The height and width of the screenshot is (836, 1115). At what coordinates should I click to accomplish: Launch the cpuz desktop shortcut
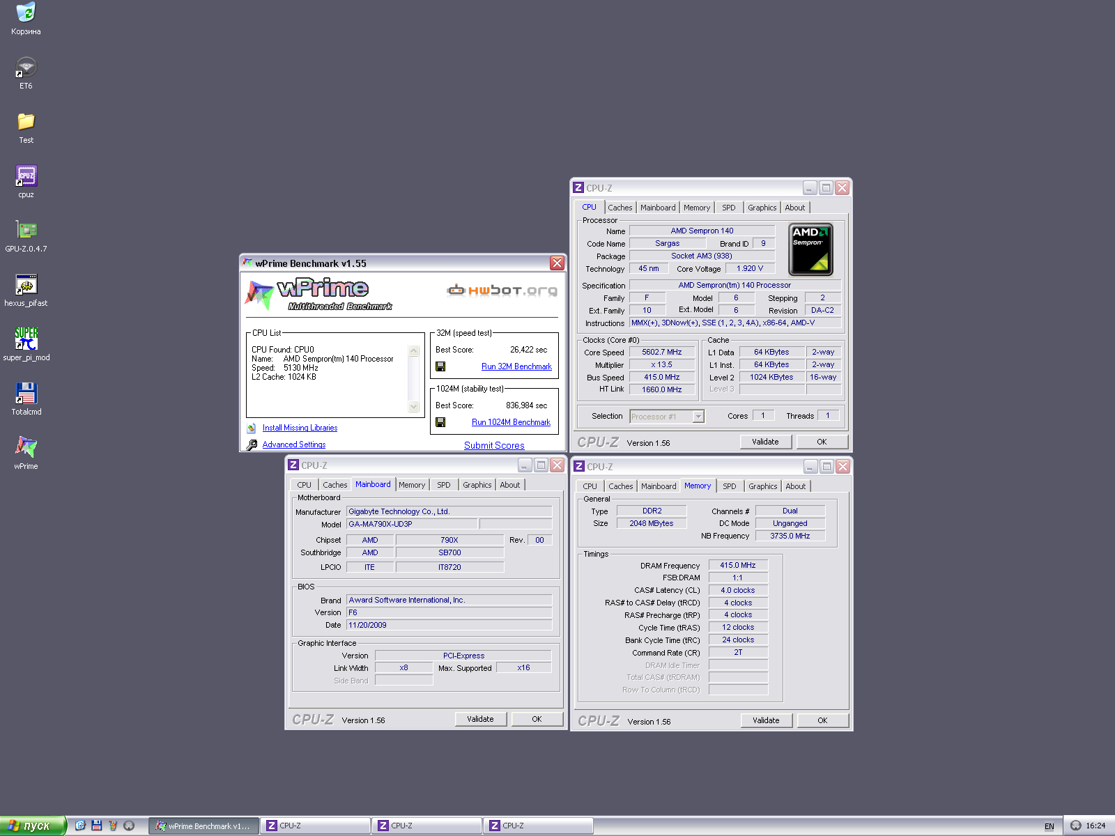[x=26, y=181]
